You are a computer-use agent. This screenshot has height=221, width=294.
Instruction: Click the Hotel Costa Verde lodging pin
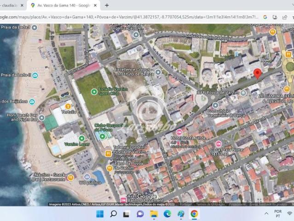(x=179, y=132)
